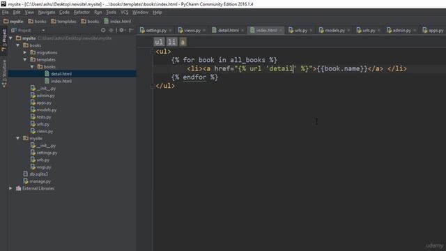The width and height of the screenshot is (446, 251).
Task: Click the Scroll from Source target icon
Action: point(103,30)
